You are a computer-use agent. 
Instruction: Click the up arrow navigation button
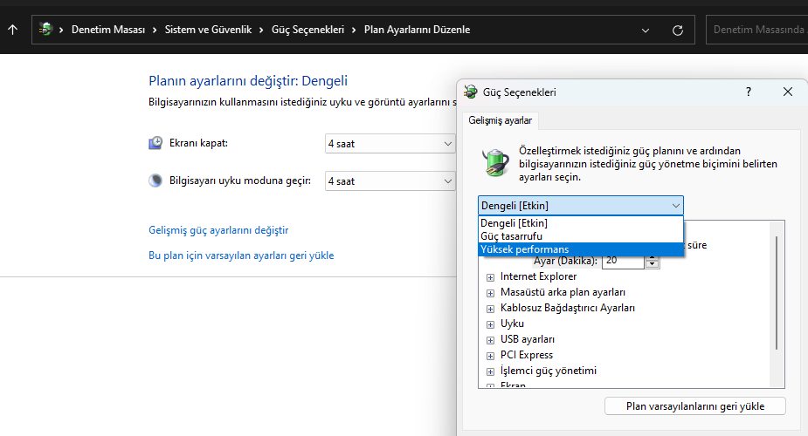click(x=12, y=29)
